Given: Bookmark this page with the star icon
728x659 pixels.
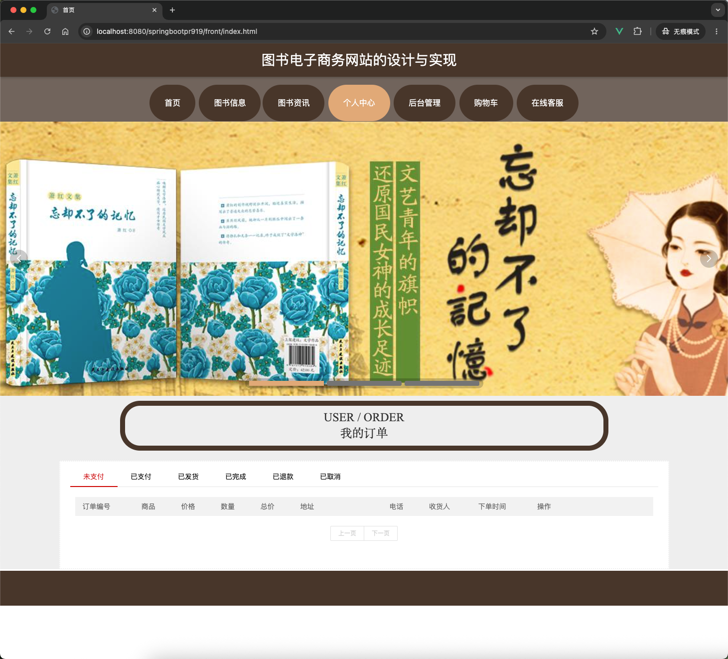Looking at the screenshot, I should click(x=594, y=31).
